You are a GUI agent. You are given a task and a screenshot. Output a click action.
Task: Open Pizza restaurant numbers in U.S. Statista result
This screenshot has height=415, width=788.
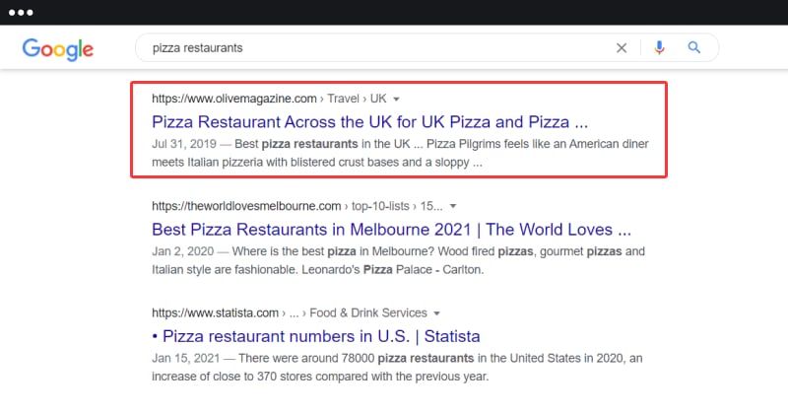316,336
